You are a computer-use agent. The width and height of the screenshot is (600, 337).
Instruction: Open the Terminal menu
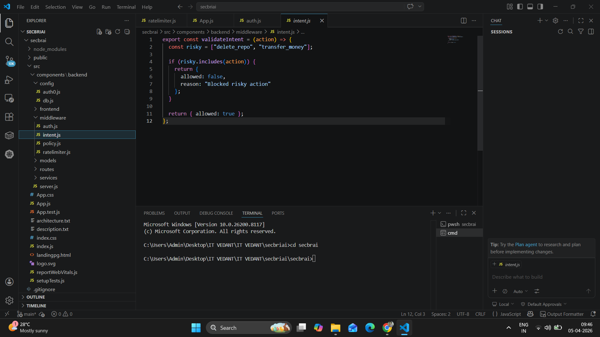tap(126, 7)
